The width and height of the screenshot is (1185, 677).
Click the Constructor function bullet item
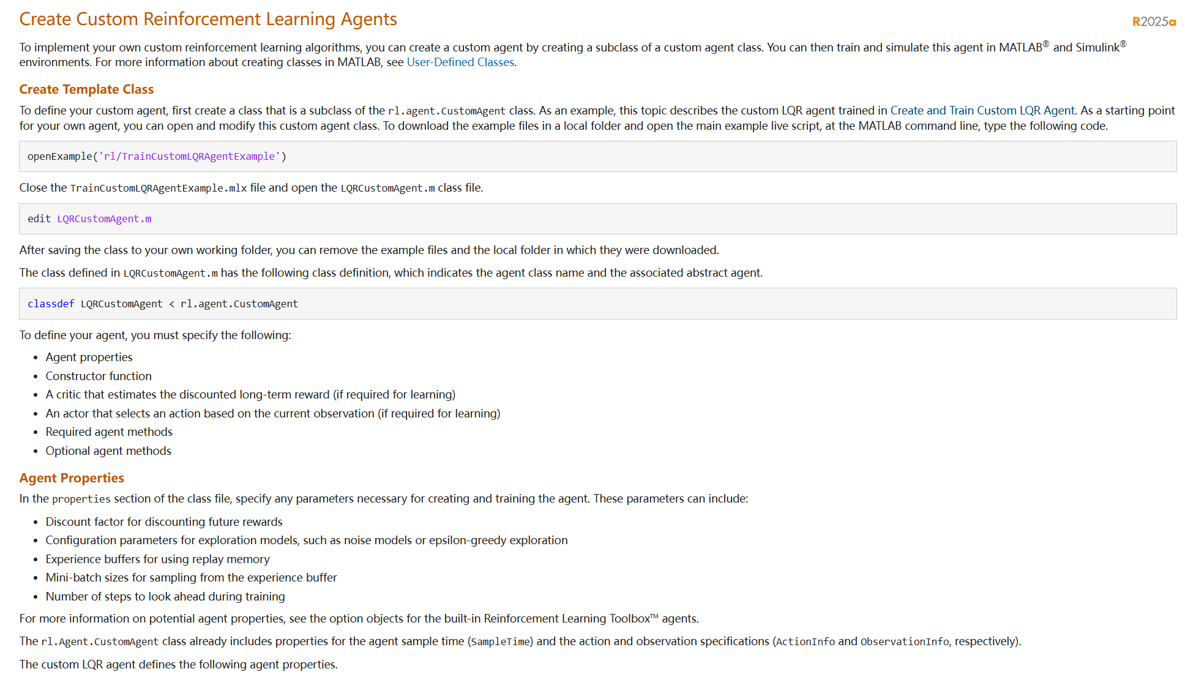[x=99, y=376]
